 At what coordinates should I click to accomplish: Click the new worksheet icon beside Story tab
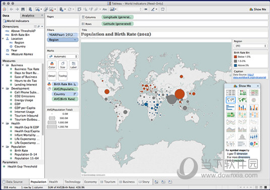156,182
